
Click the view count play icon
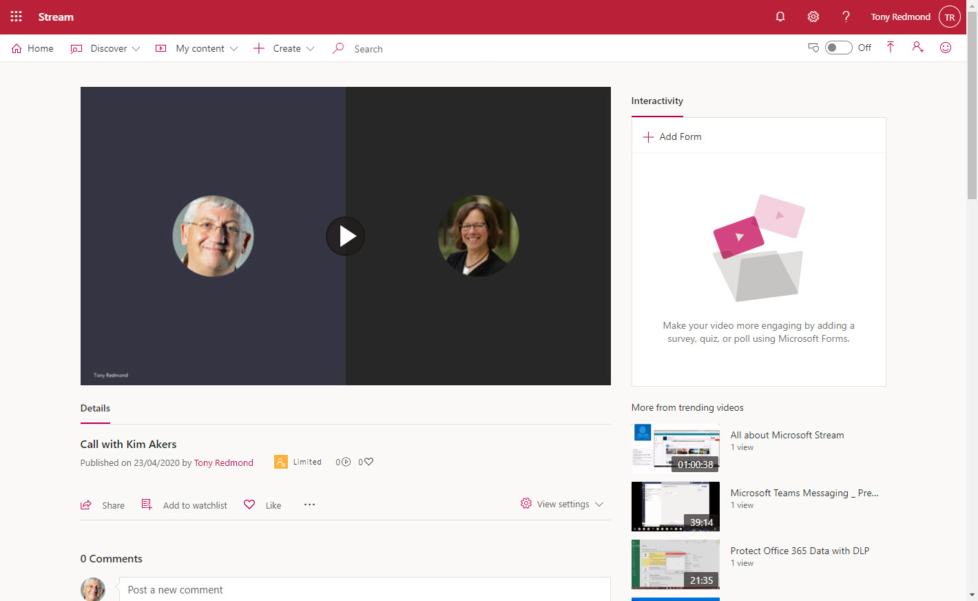[x=346, y=462]
